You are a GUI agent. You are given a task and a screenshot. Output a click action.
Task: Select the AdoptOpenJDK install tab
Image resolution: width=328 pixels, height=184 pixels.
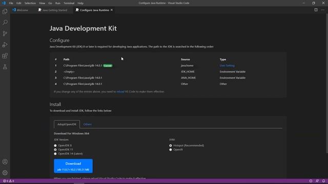tap(67, 124)
